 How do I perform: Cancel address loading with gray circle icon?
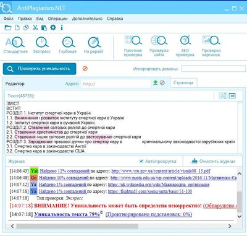tap(162, 83)
